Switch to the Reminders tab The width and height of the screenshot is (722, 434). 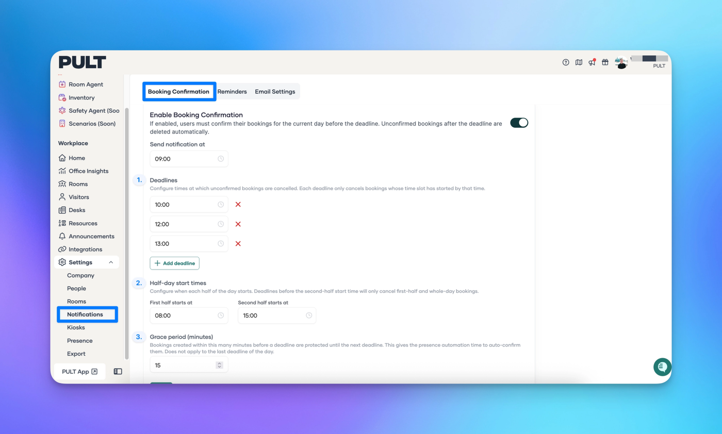(x=232, y=92)
